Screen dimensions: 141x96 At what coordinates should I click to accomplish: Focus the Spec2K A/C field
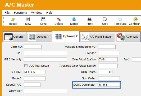32,85
